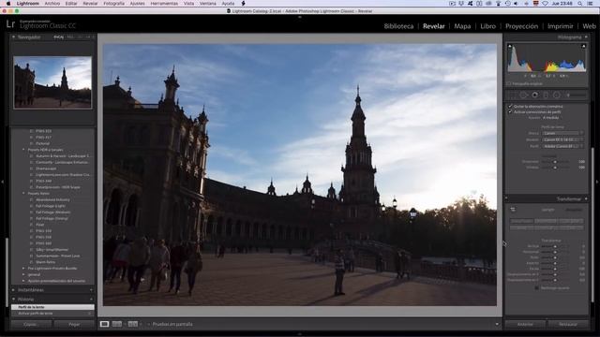600x337 pixels.
Task: Open the Herramientas menu
Action: (164, 4)
